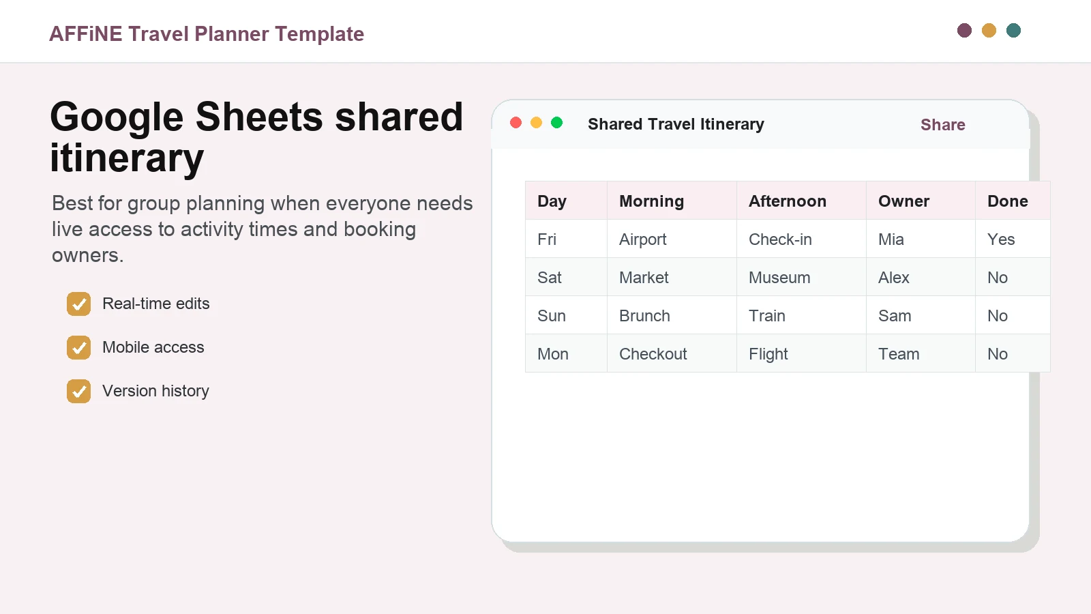
Task: Click the AFFiNE Travel Planner Template title
Action: click(x=207, y=33)
